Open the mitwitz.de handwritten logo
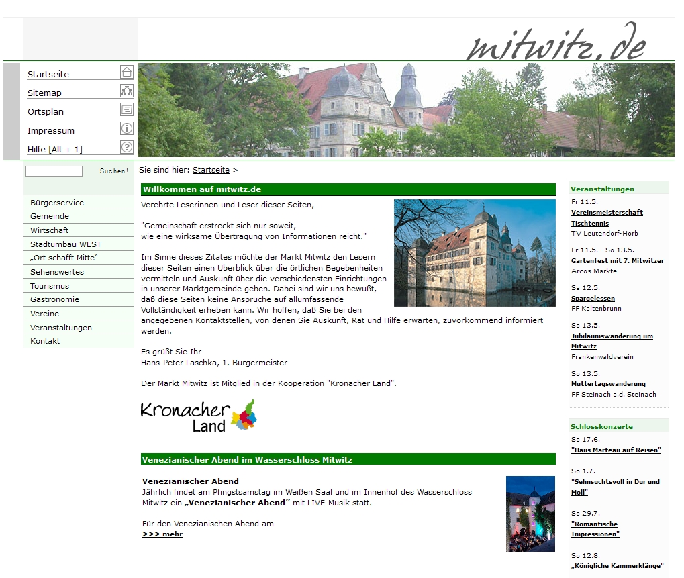Image resolution: width=684 pixels, height=578 pixels. 557,42
